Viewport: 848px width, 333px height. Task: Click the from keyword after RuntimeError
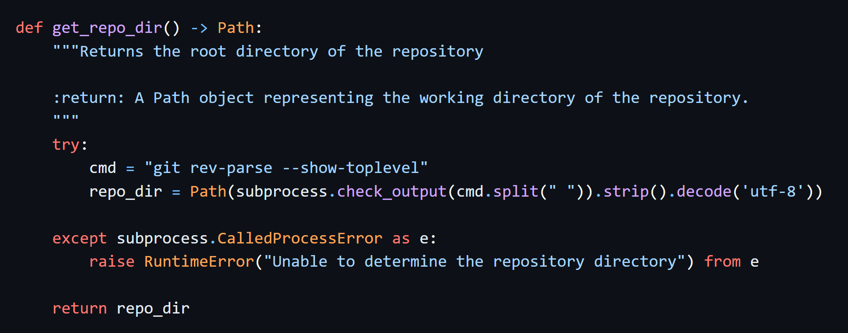pyautogui.click(x=722, y=262)
